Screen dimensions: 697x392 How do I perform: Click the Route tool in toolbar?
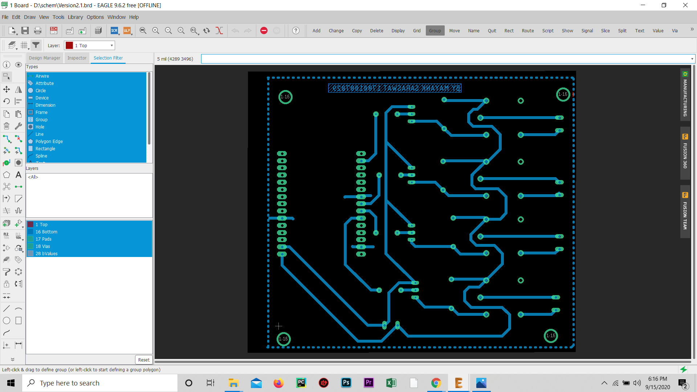[527, 30]
